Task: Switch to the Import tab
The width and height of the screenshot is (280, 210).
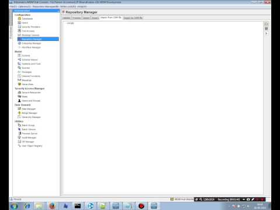Action: pyautogui.click(x=86, y=18)
